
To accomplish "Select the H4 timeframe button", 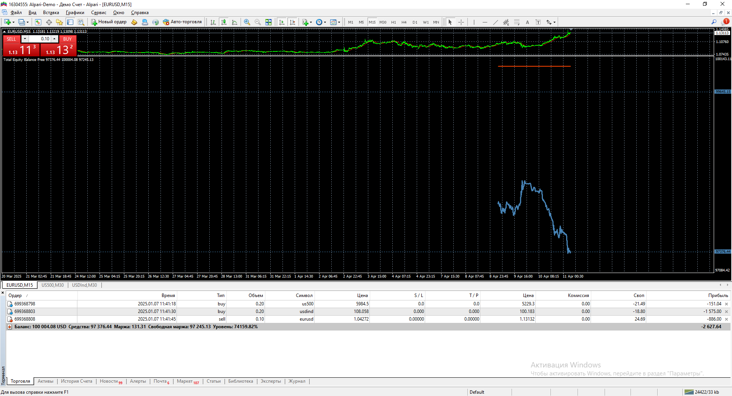I will (x=404, y=22).
